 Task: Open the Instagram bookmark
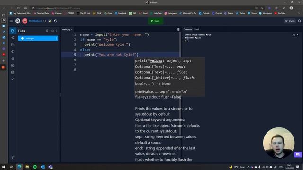(x=170, y=13)
